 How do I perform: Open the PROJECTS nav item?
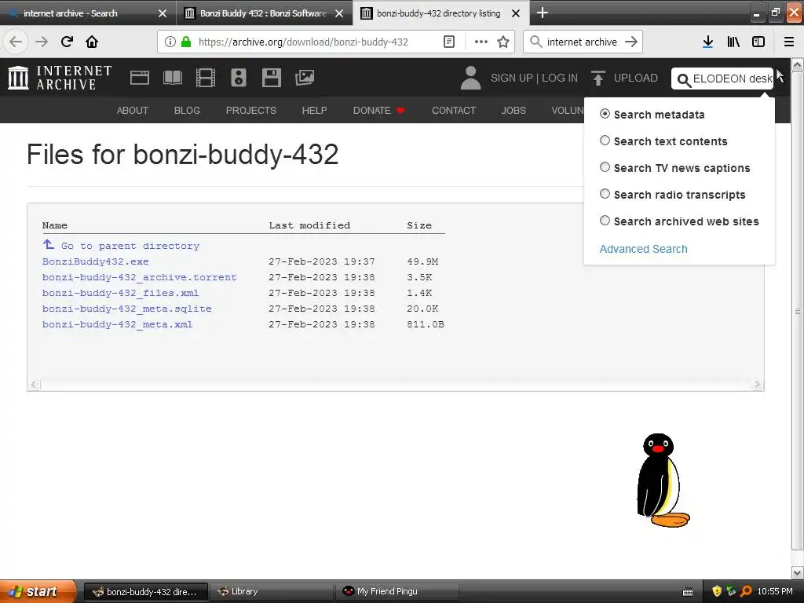pyautogui.click(x=250, y=110)
